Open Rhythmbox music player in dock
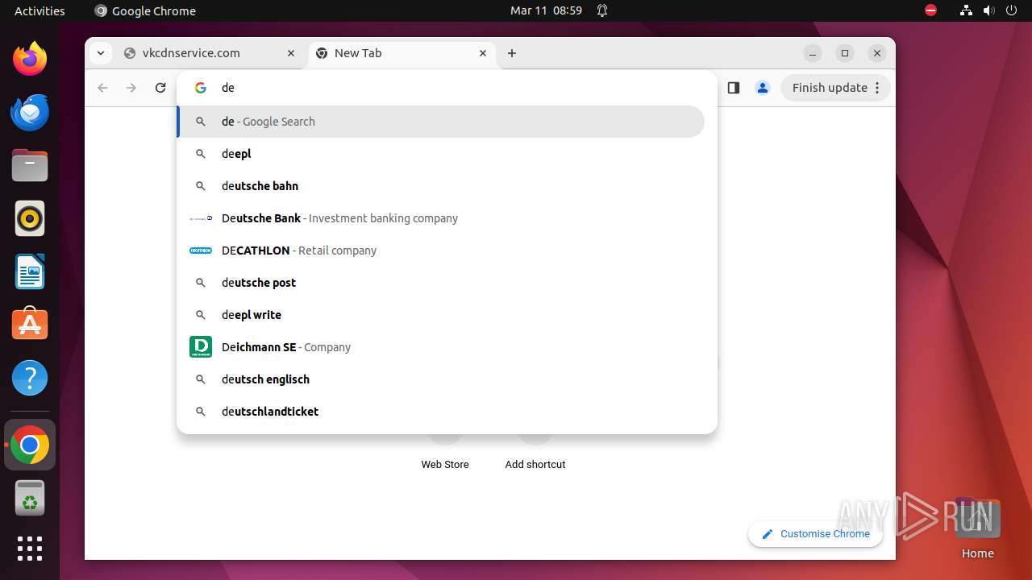This screenshot has height=580, width=1032. coord(30,218)
